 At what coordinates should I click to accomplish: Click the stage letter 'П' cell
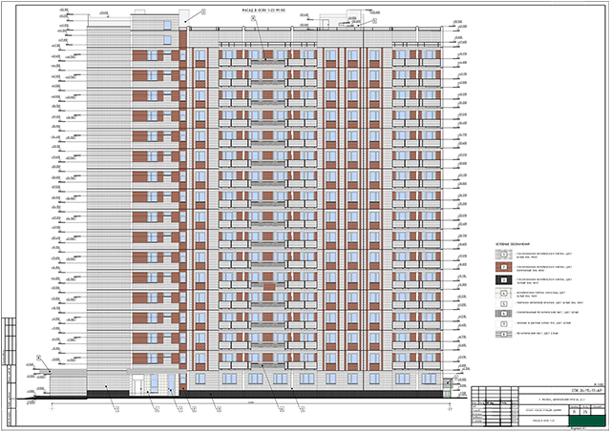coord(574,412)
